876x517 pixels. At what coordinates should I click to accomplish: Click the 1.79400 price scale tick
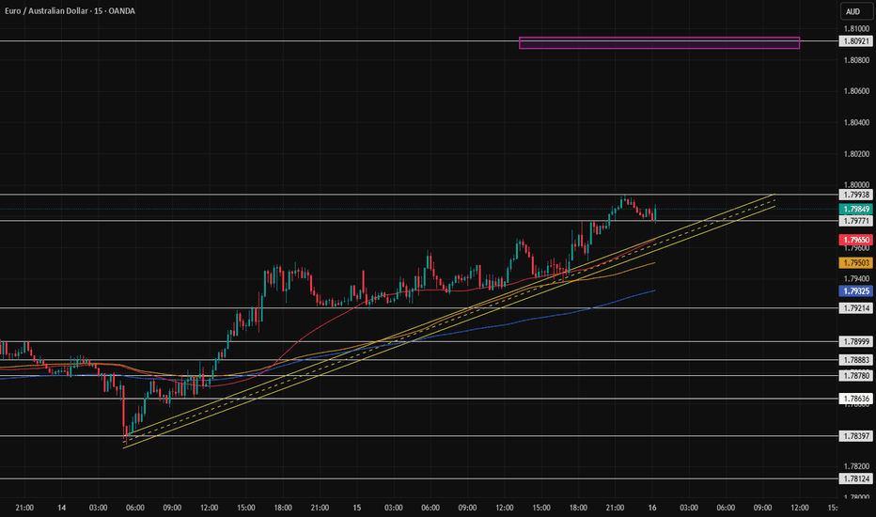(x=856, y=279)
